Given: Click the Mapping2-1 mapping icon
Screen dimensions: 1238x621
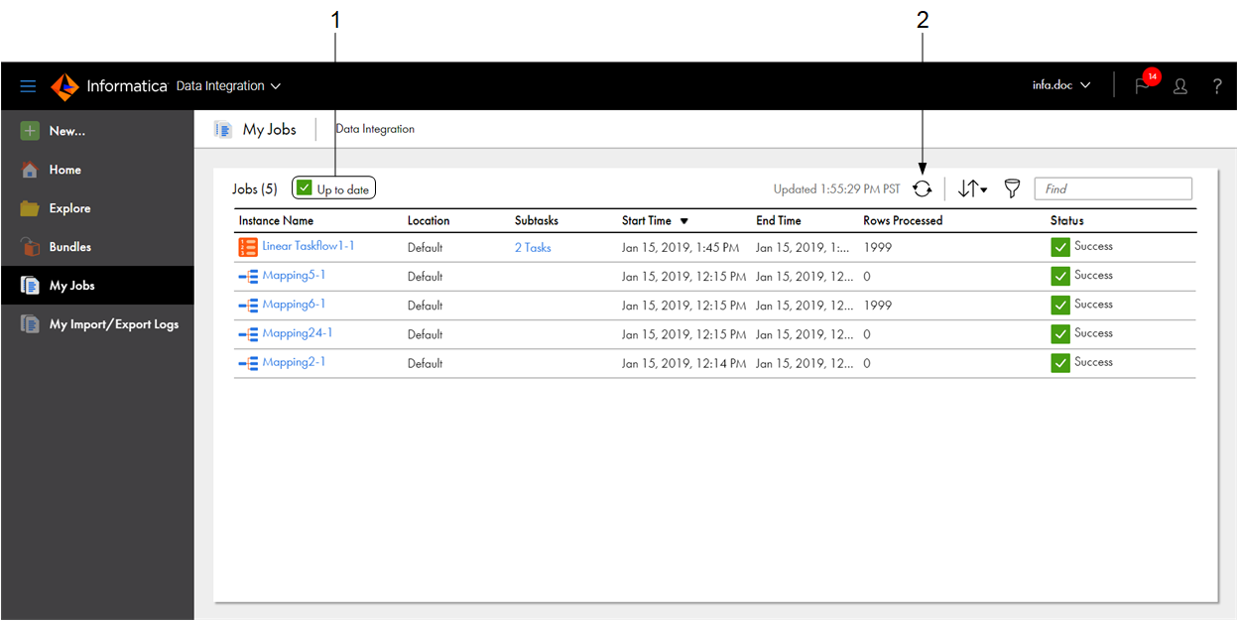Looking at the screenshot, I should click(x=248, y=363).
